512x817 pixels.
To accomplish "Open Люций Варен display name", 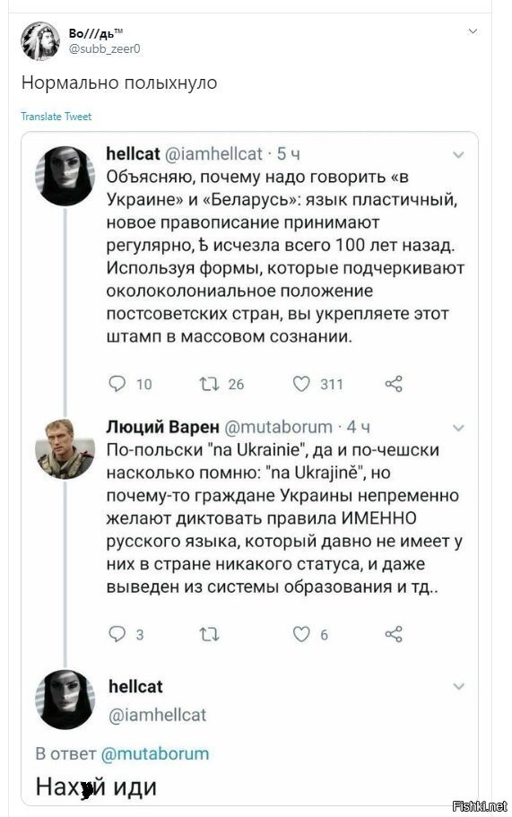I will point(162,427).
